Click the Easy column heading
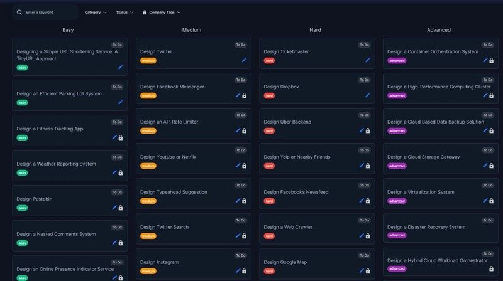This screenshot has height=281, width=503. point(68,29)
